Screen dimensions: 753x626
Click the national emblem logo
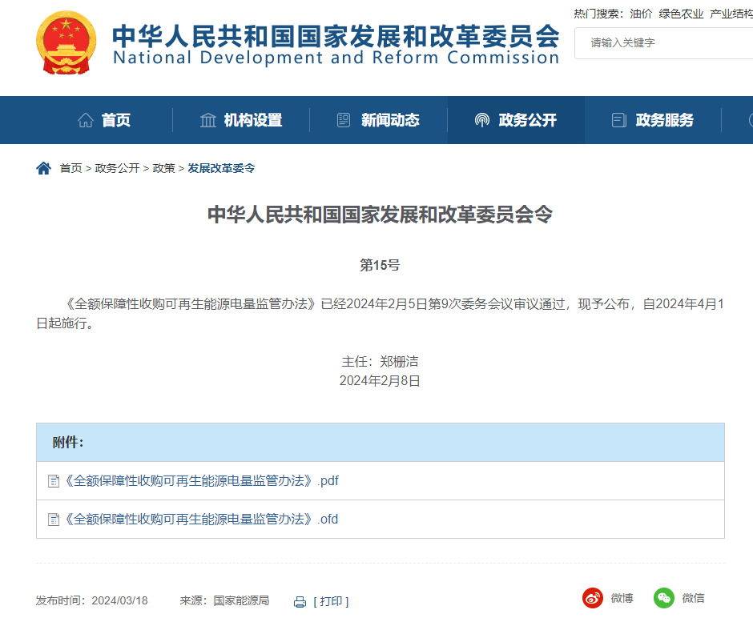pyautogui.click(x=66, y=42)
